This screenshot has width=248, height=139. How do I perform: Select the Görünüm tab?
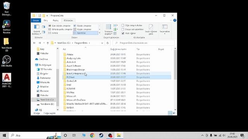pos(68,20)
